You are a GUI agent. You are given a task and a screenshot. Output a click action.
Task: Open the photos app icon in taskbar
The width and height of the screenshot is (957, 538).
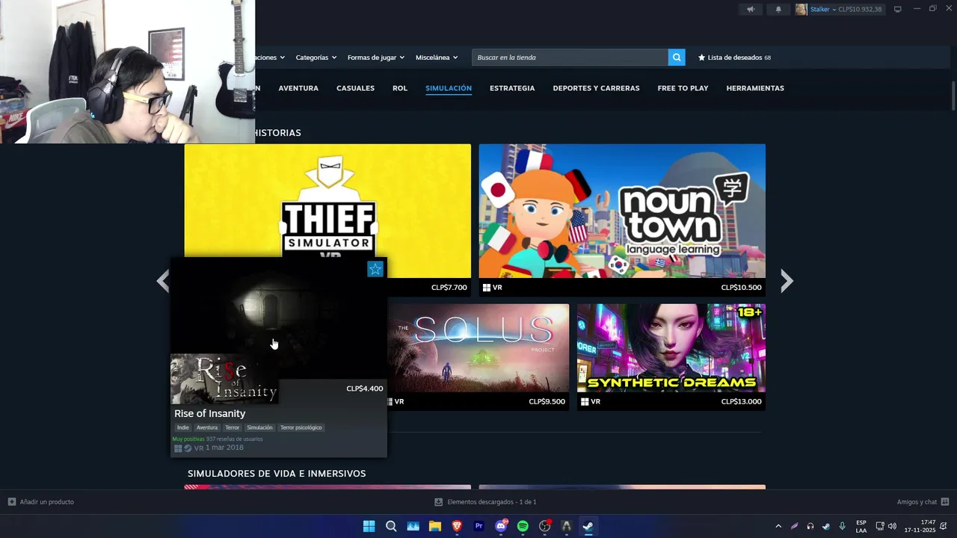413,526
